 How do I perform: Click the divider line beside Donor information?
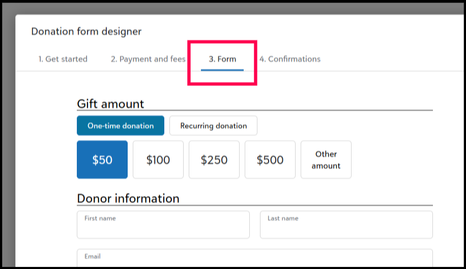(305, 205)
